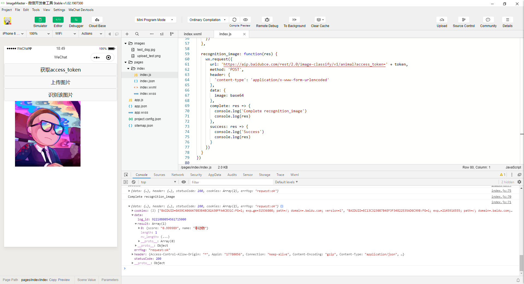Toggle the console sidebar icon

[x=126, y=182]
